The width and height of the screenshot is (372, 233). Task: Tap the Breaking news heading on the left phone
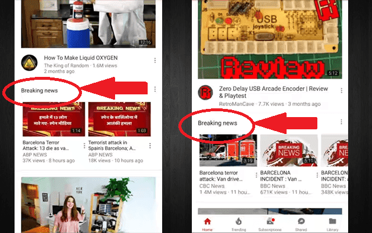coord(40,91)
